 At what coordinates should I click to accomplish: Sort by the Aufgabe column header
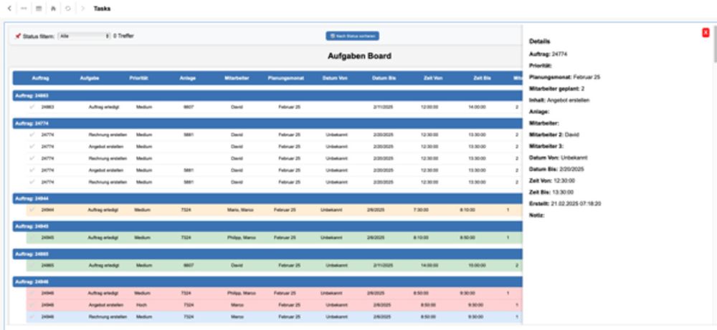click(90, 78)
